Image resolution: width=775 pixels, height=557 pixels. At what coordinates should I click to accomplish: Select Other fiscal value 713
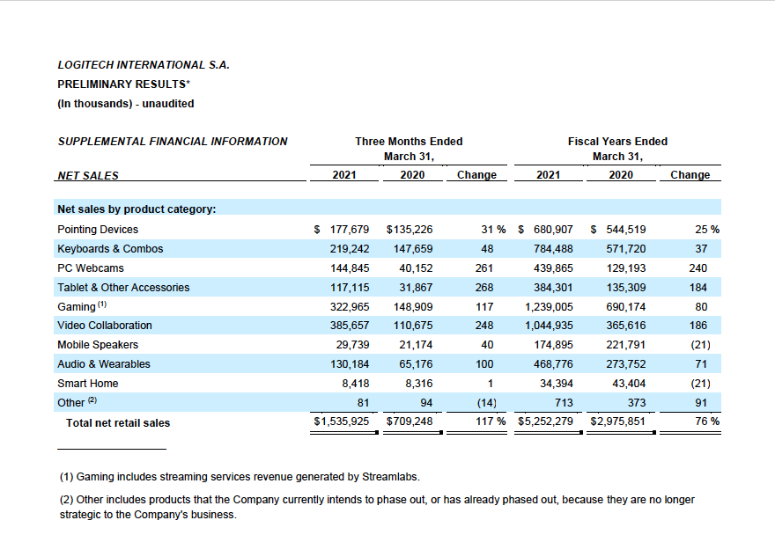(x=564, y=402)
